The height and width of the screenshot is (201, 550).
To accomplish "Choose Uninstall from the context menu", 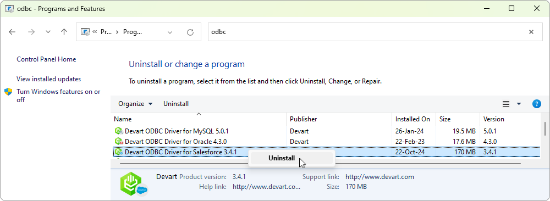I will (282, 158).
